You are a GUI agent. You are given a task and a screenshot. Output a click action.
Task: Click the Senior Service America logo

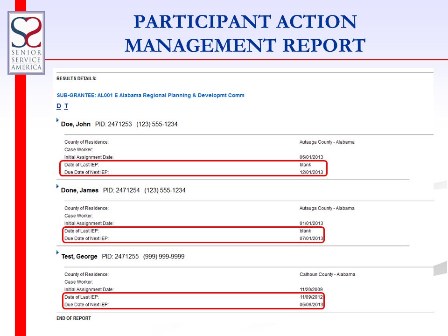pyautogui.click(x=26, y=43)
